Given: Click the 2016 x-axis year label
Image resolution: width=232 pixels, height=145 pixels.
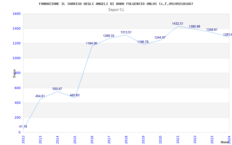Looking at the screenshot, I should click(92, 140).
